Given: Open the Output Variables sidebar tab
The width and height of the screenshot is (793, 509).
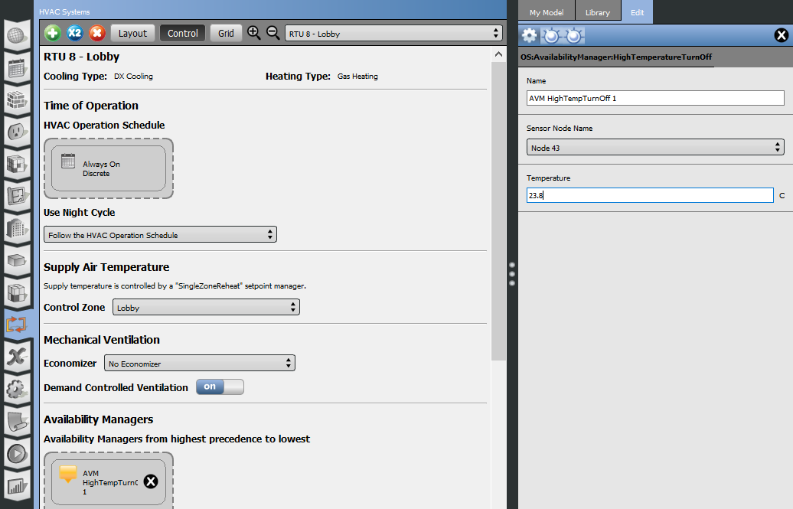Looking at the screenshot, I should click(16, 357).
